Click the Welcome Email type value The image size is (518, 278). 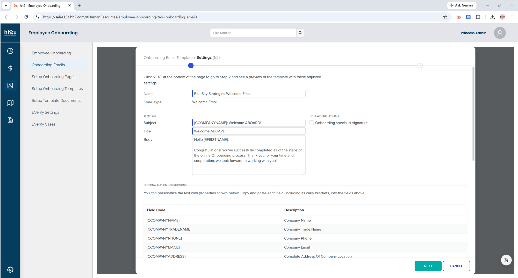pos(205,102)
